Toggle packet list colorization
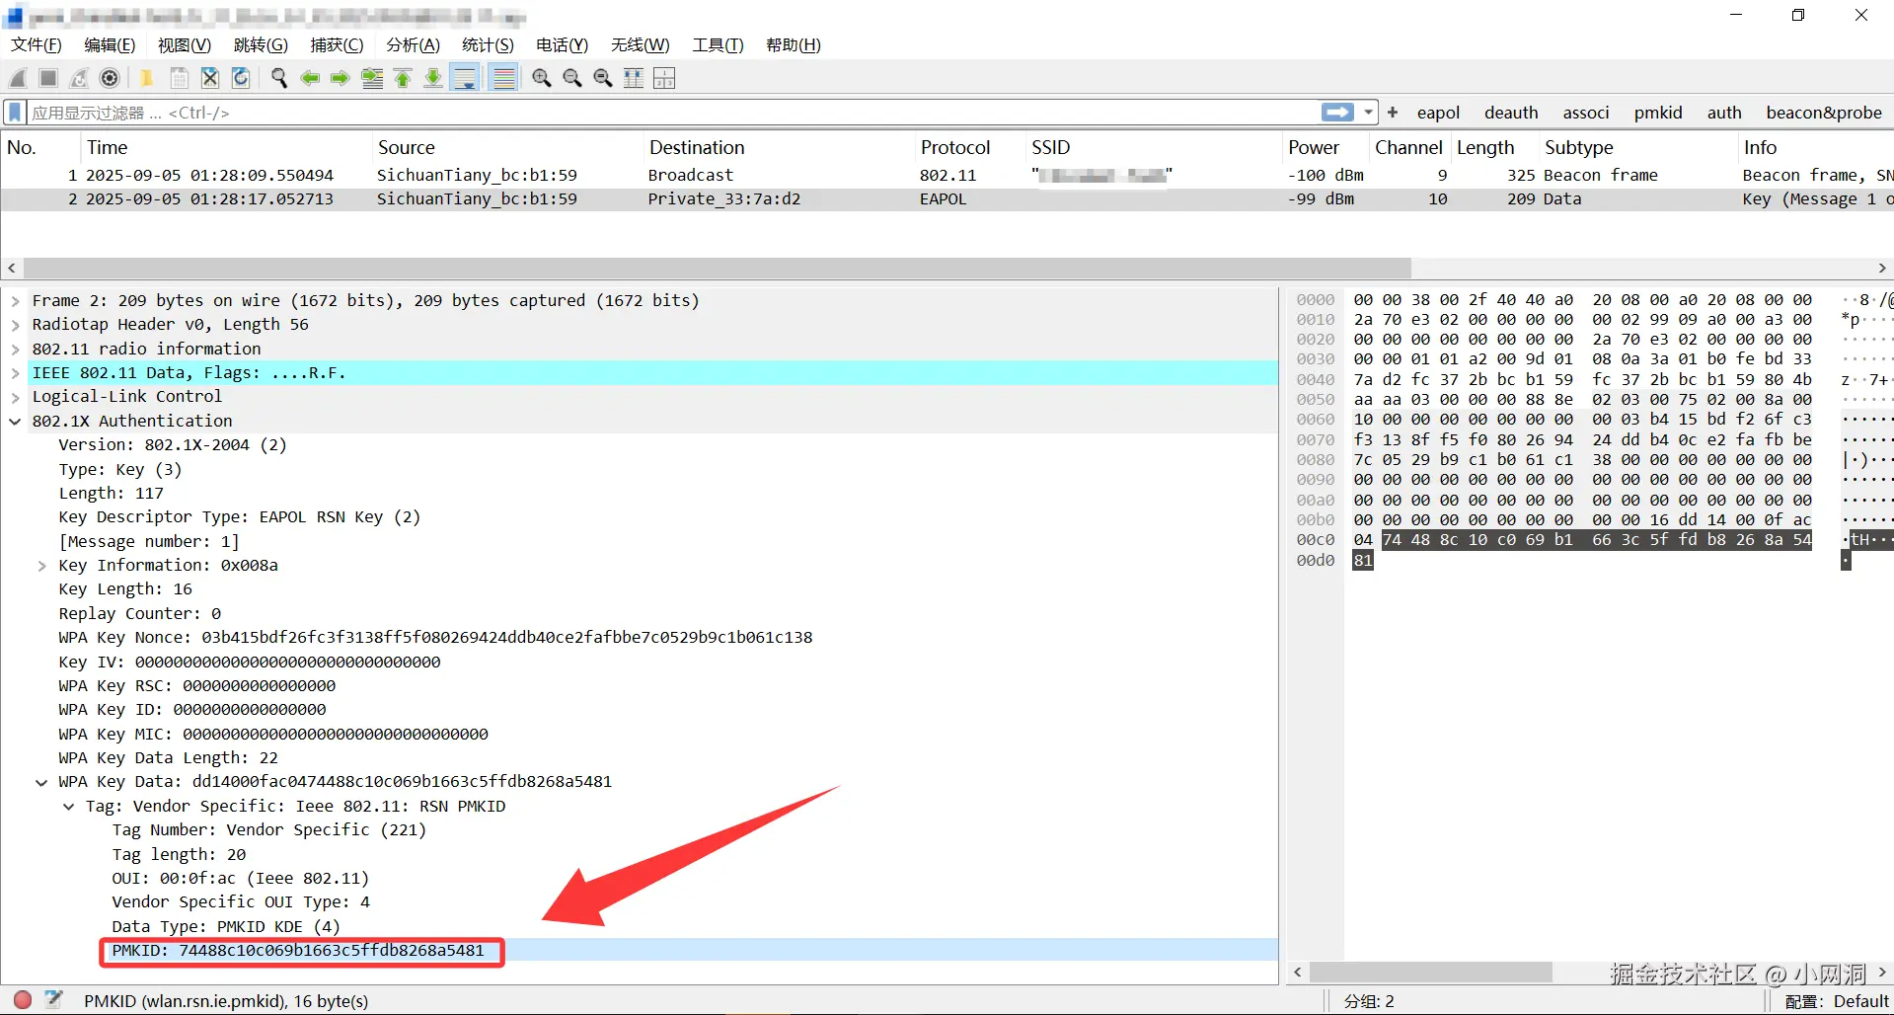 tap(503, 78)
